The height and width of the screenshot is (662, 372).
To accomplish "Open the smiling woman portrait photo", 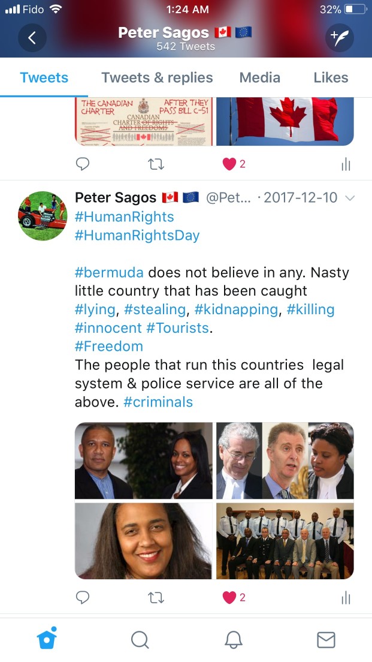I will (x=144, y=541).
